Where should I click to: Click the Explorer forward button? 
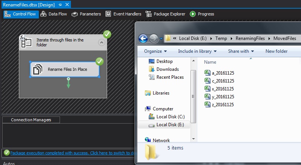(x=154, y=38)
